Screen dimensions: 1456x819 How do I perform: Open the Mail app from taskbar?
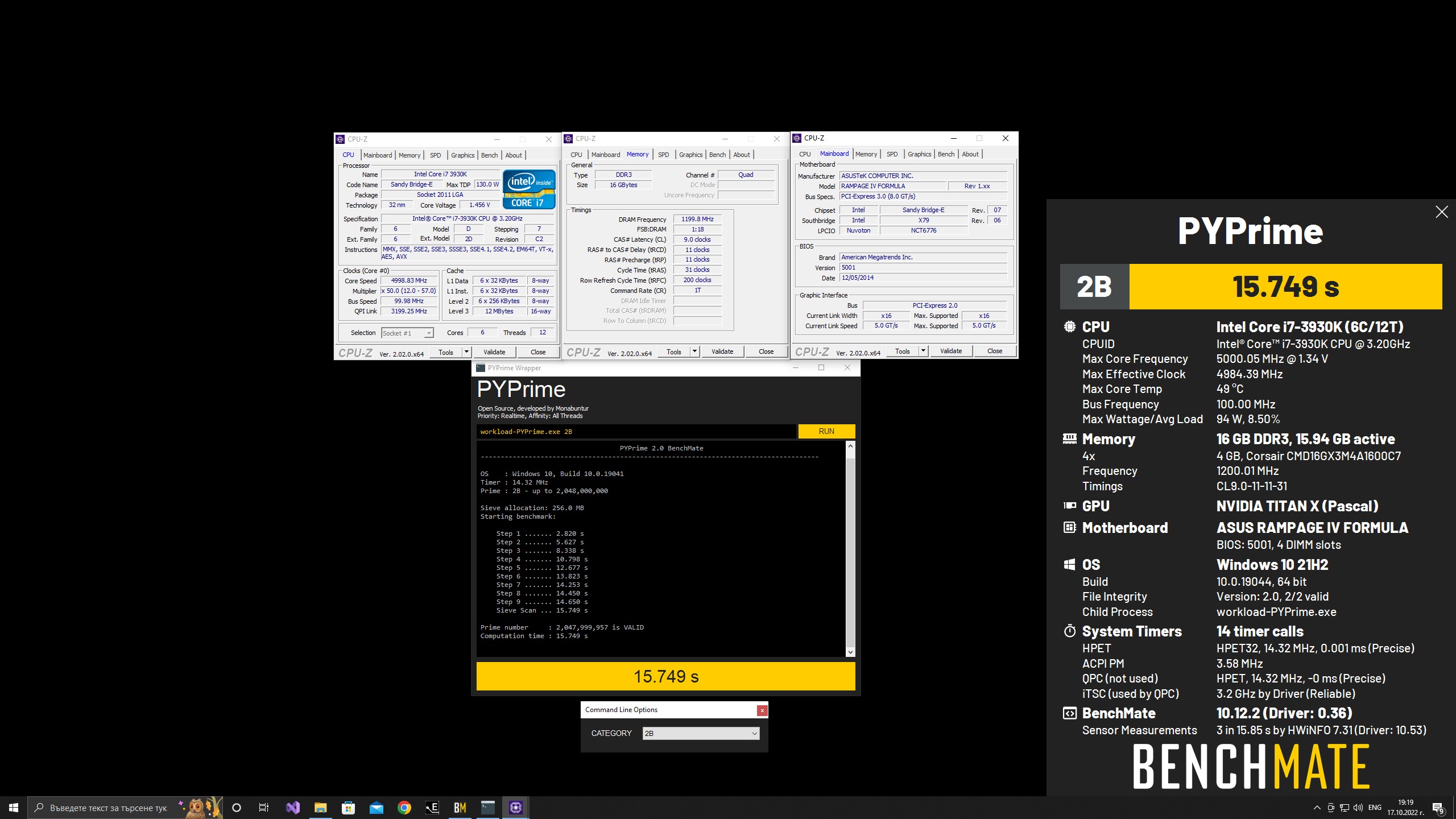click(x=376, y=808)
